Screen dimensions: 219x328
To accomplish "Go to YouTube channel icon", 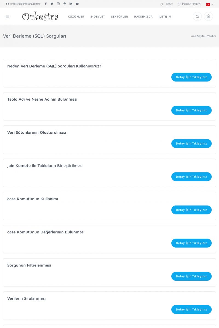I will pos(77,4).
